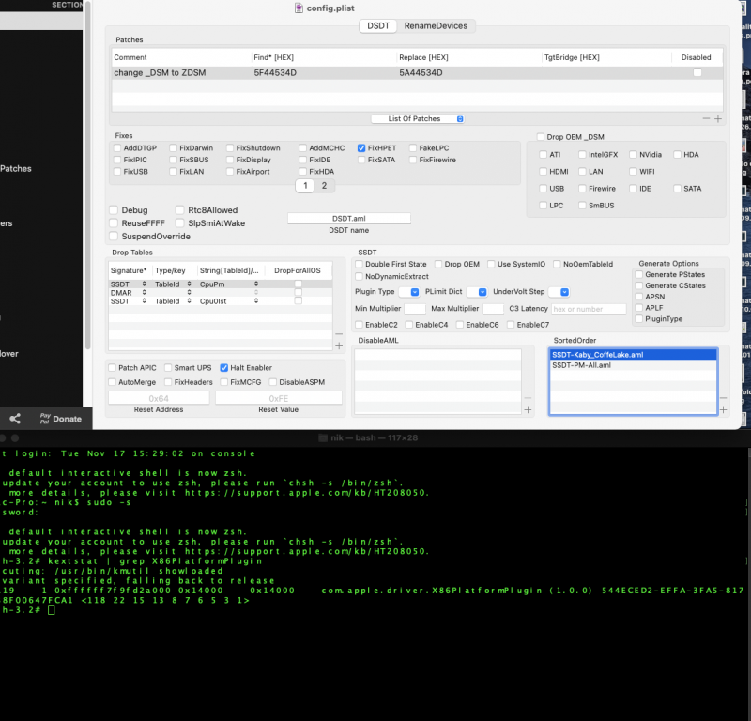751x721 pixels.
Task: Remove selected patch with minus icon
Action: click(707, 119)
